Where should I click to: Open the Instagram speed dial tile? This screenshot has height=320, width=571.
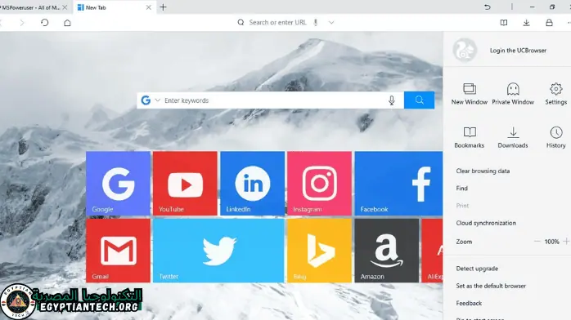[319, 184]
